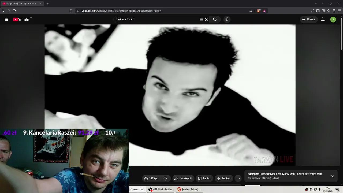The height and width of the screenshot is (193, 343).
Task: Click the Udostępnij share button
Action: pos(183,179)
